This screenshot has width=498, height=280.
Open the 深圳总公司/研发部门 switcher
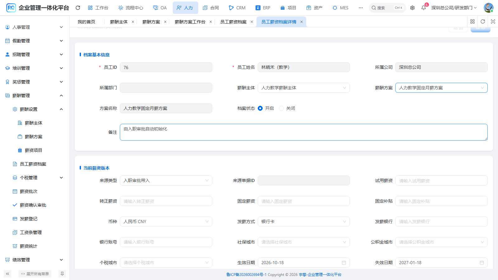point(454,8)
